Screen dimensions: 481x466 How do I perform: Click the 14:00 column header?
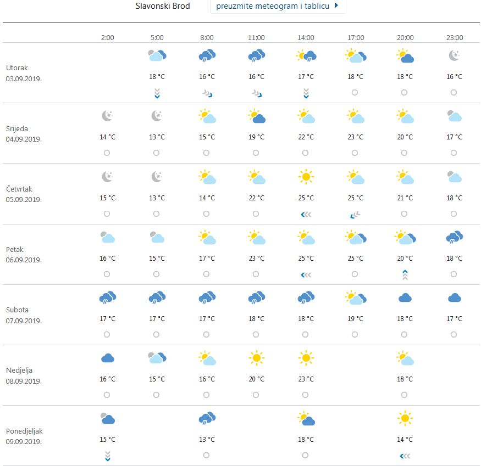coord(306,38)
